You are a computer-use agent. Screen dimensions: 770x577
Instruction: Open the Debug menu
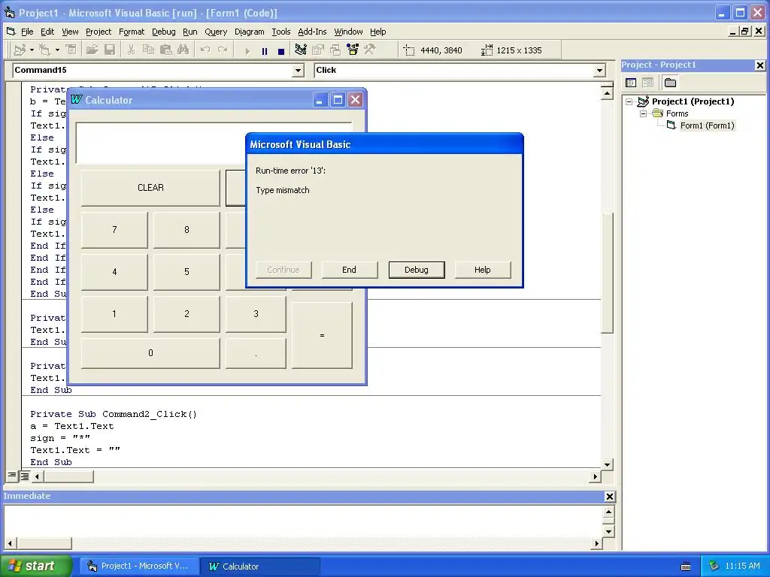pos(163,32)
